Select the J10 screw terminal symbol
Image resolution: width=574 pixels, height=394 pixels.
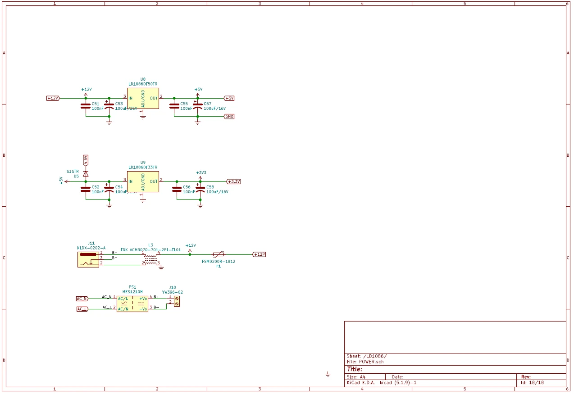(x=177, y=301)
